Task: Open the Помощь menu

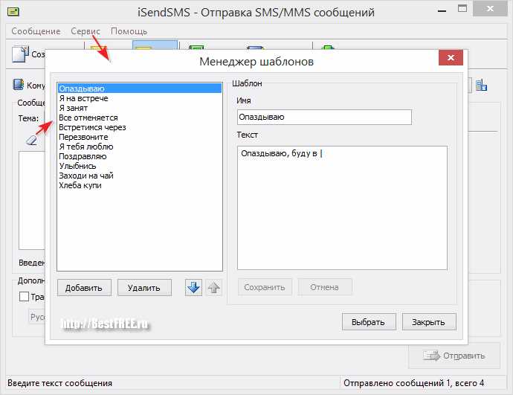Action: coord(129,31)
